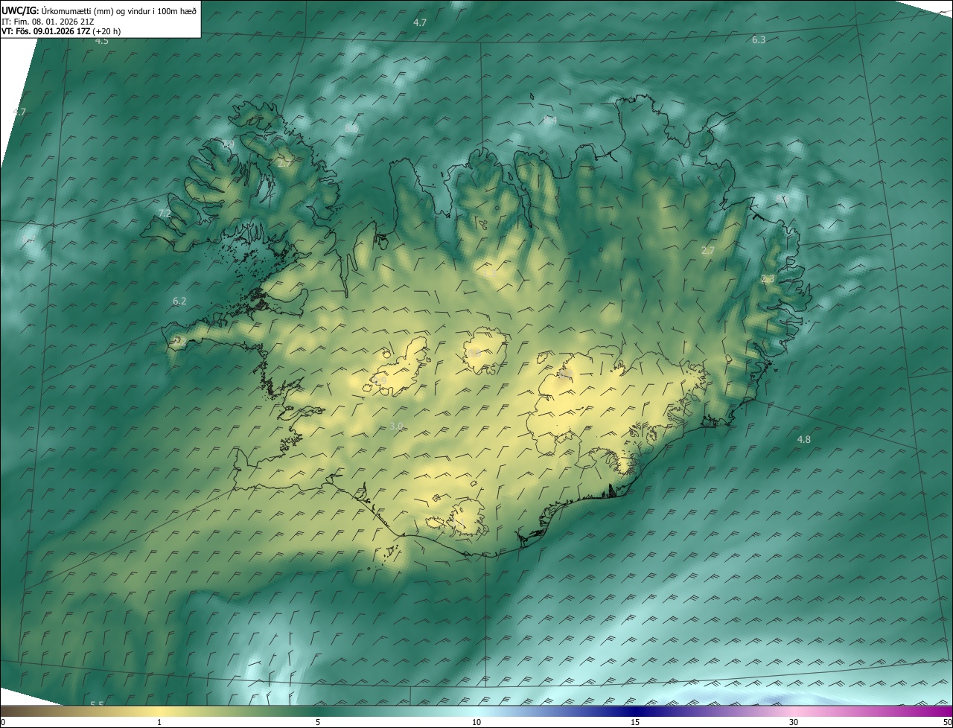Screen dimensions: 953x728
Task: Click the colour scale tick label 50
Action: pyautogui.click(x=947, y=723)
